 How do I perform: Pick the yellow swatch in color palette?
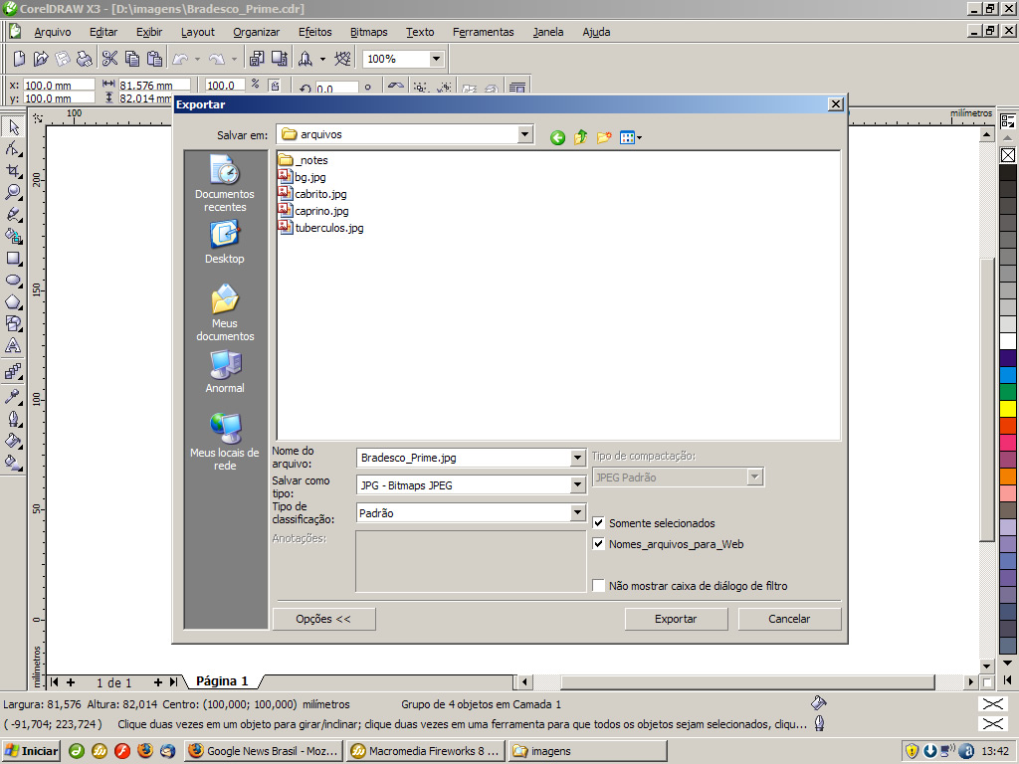pyautogui.click(x=1008, y=409)
